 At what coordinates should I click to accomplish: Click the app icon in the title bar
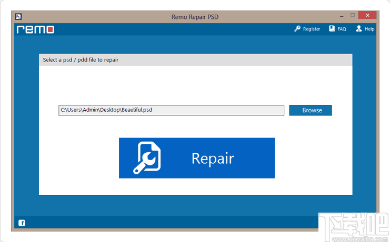pos(18,17)
